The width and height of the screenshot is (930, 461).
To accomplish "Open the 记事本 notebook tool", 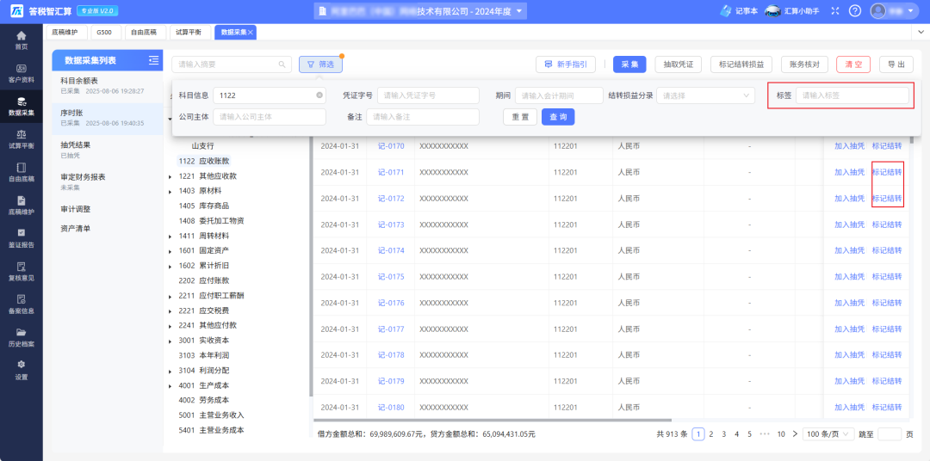I will pyautogui.click(x=739, y=10).
